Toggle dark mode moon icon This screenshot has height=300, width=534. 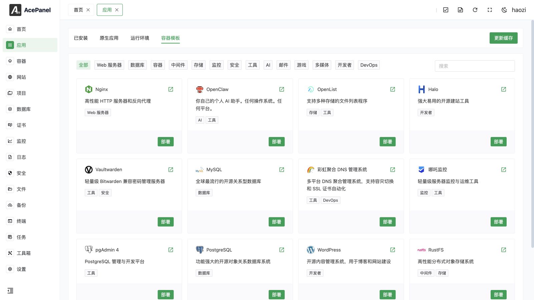coord(504,10)
